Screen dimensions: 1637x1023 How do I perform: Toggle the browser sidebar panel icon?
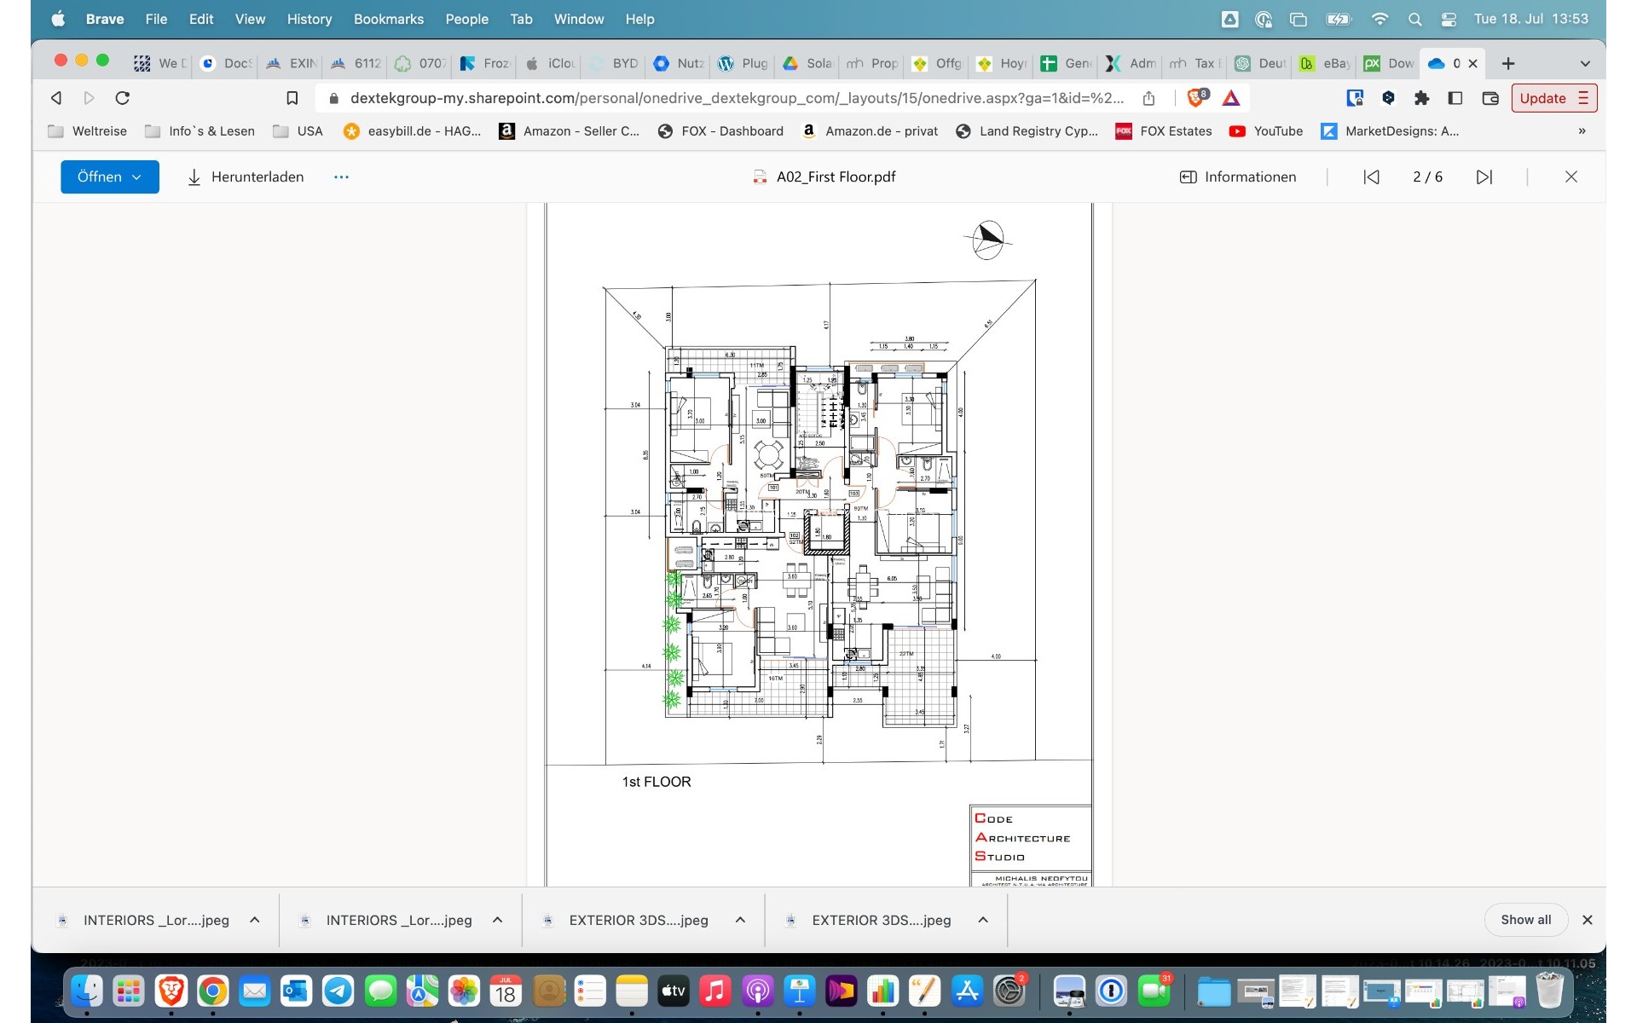coord(1454,98)
